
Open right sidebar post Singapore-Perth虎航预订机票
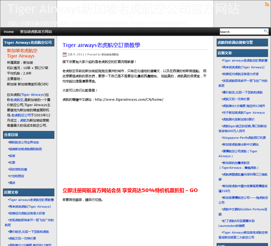pos(244,138)
